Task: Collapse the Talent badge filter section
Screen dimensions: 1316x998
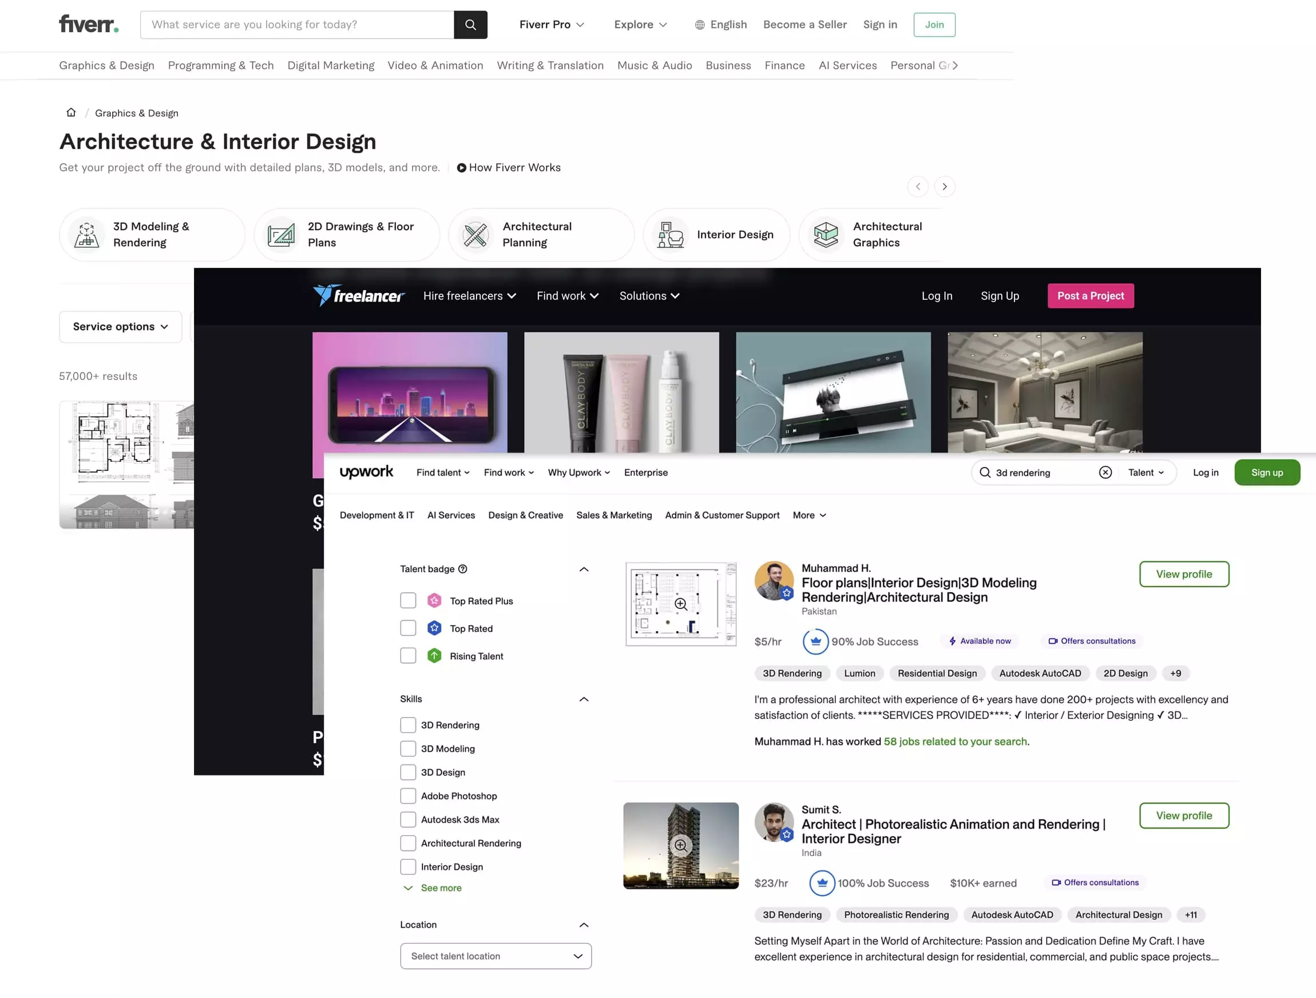Action: [584, 569]
